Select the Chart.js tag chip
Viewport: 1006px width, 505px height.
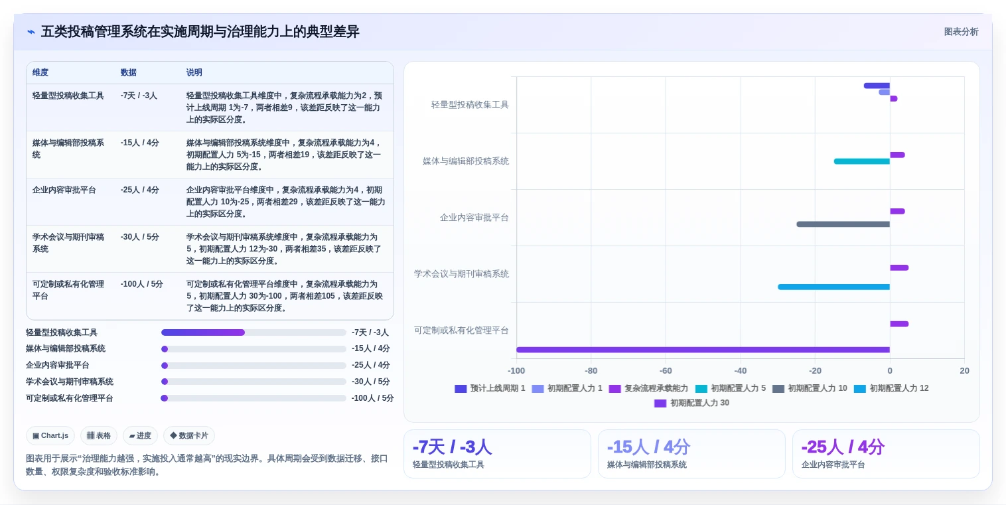point(50,435)
